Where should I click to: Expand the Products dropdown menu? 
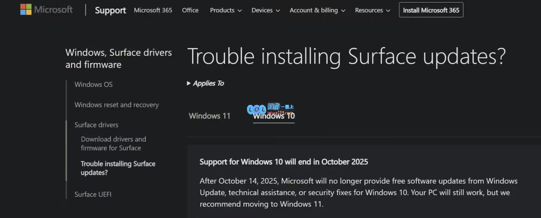point(226,10)
